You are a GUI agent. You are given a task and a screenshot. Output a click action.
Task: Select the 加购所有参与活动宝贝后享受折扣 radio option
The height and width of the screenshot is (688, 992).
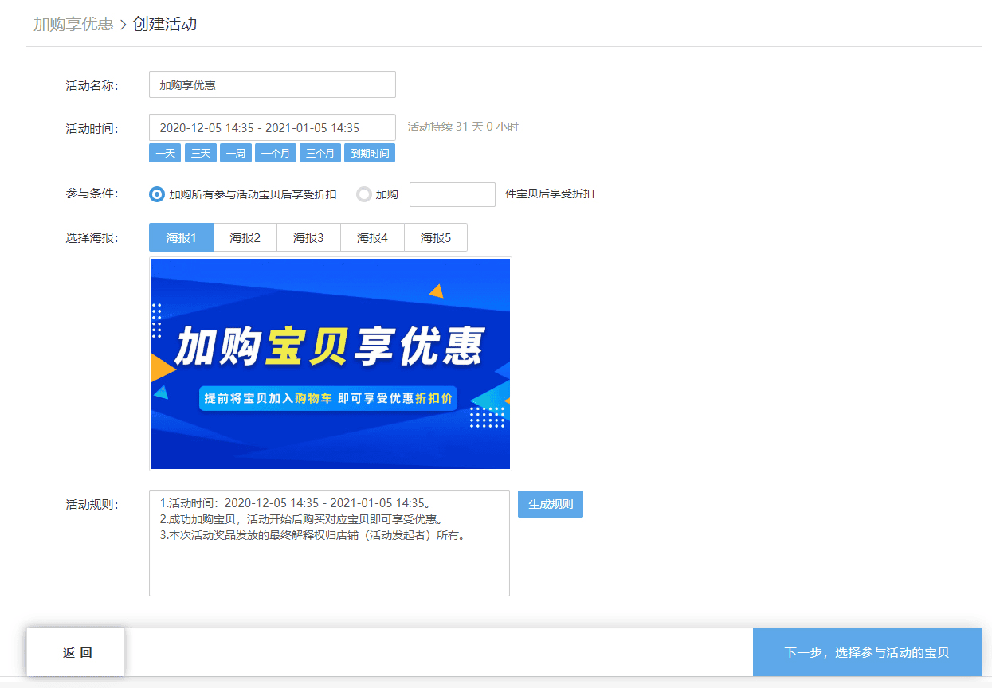pyautogui.click(x=156, y=193)
